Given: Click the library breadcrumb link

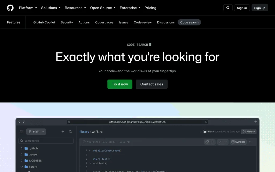Looking at the screenshot, I should [x=84, y=131].
